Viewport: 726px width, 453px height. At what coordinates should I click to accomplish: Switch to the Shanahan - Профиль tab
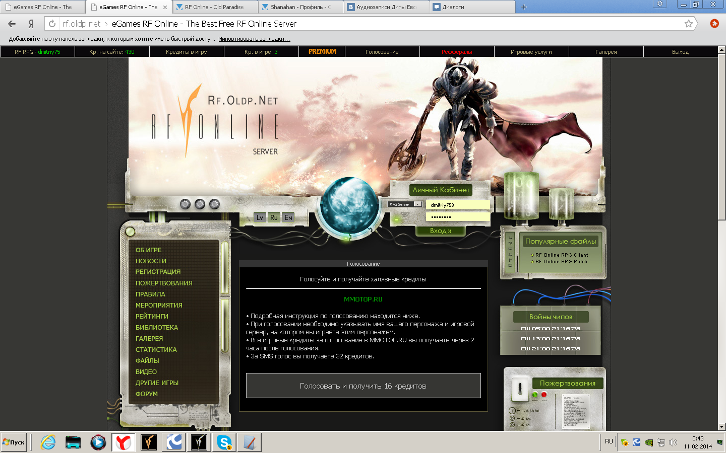301,7
